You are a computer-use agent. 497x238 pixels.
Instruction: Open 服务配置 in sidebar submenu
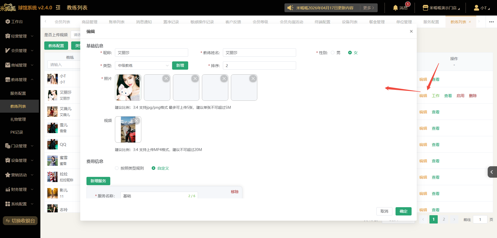point(18,93)
